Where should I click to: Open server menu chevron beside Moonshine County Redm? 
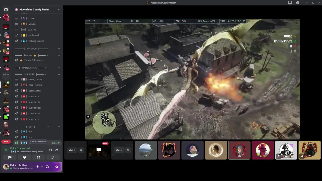[59, 10]
